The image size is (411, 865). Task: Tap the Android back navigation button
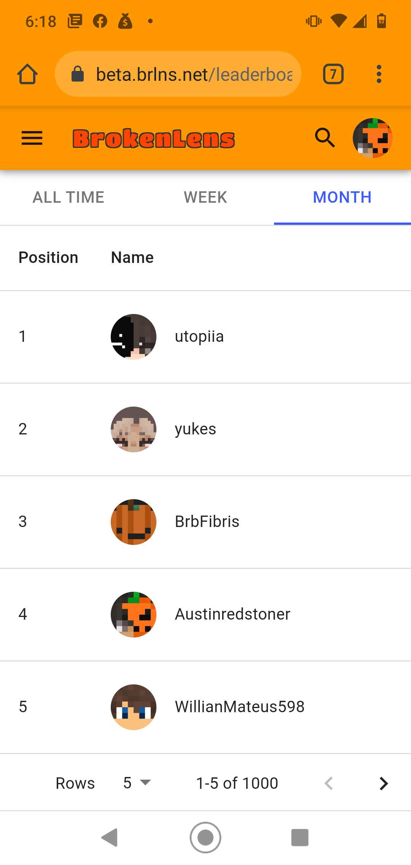click(x=110, y=838)
